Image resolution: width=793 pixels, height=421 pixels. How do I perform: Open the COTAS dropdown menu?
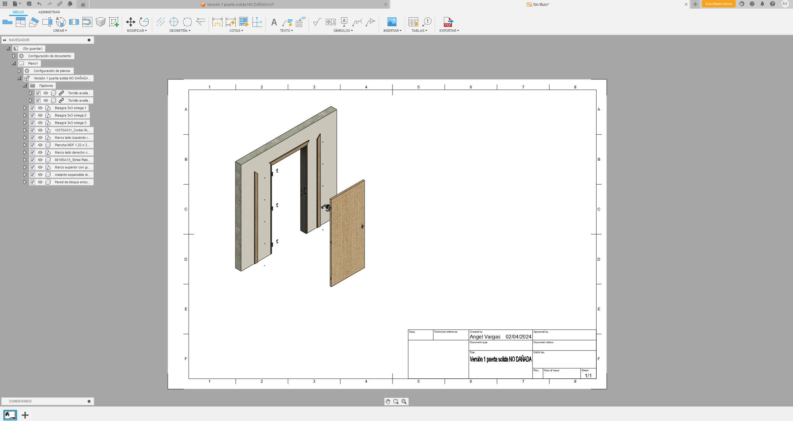(x=236, y=31)
